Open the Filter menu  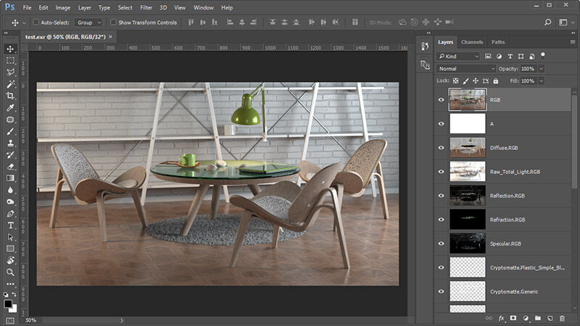click(x=146, y=7)
